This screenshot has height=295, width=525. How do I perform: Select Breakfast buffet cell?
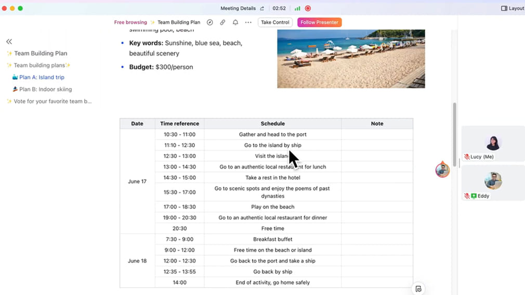[x=273, y=239]
